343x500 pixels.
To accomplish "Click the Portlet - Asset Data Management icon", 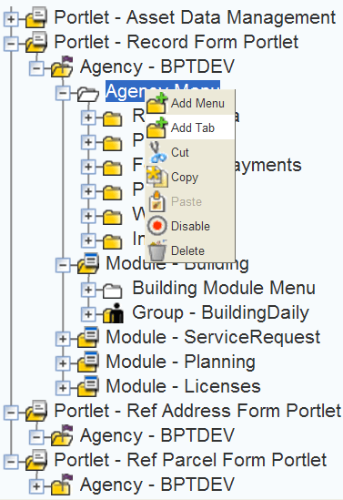I will pyautogui.click(x=36, y=17).
